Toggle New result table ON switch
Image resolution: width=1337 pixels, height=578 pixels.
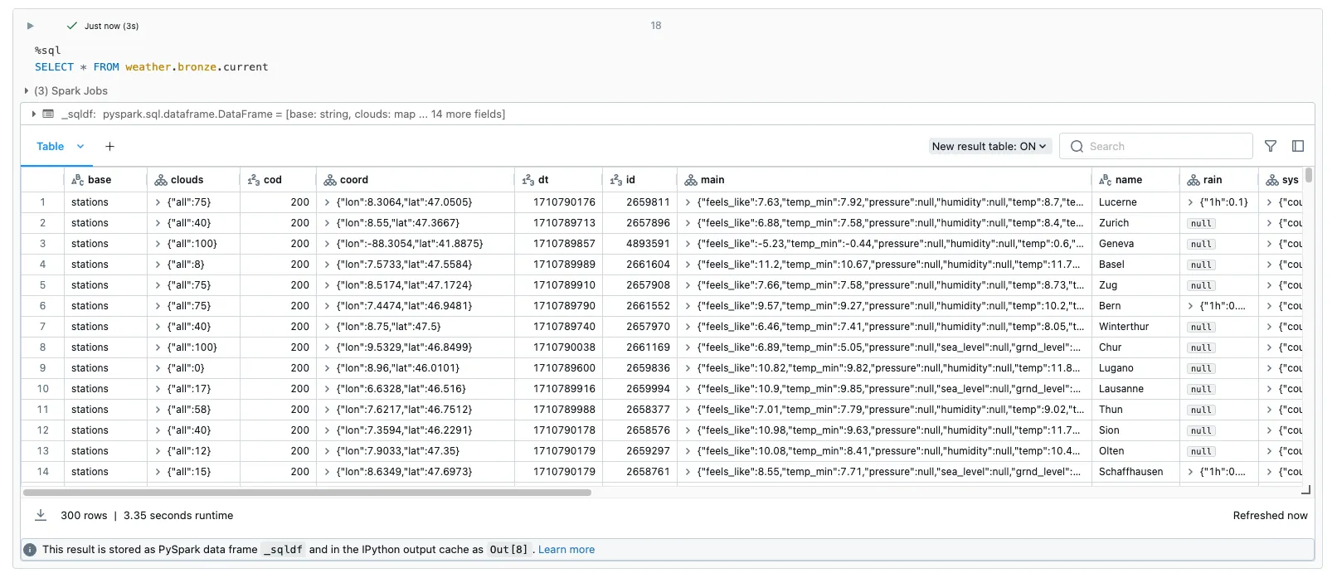pos(989,147)
